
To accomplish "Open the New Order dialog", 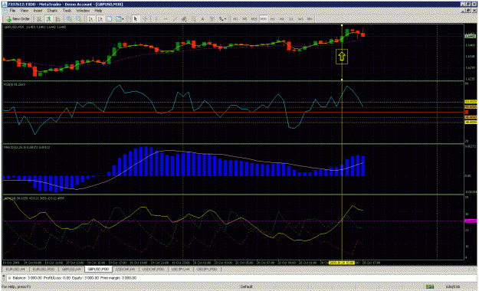I will [18, 19].
